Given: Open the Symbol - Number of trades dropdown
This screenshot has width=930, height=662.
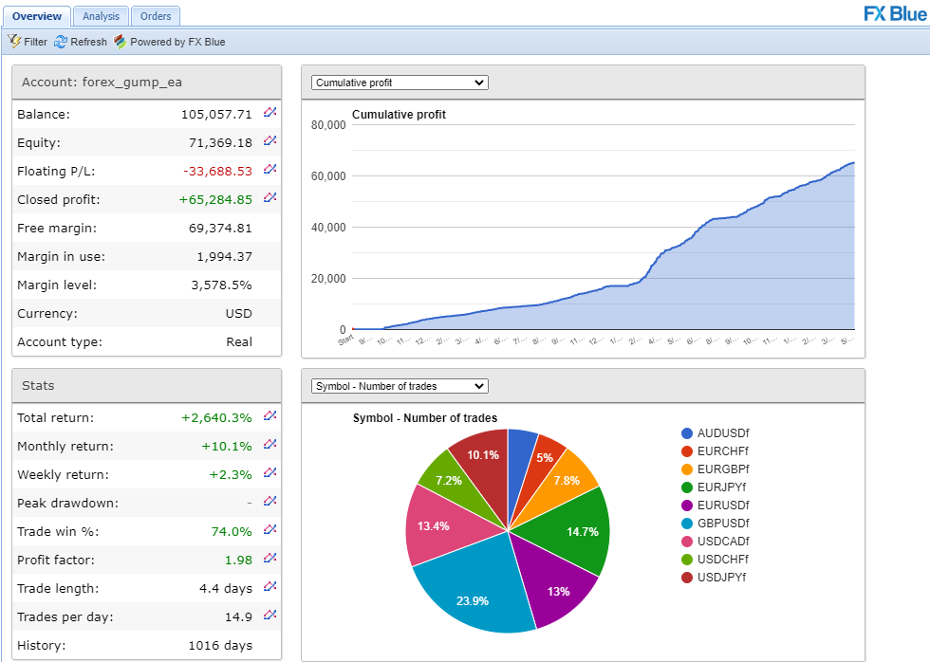Looking at the screenshot, I should (400, 386).
